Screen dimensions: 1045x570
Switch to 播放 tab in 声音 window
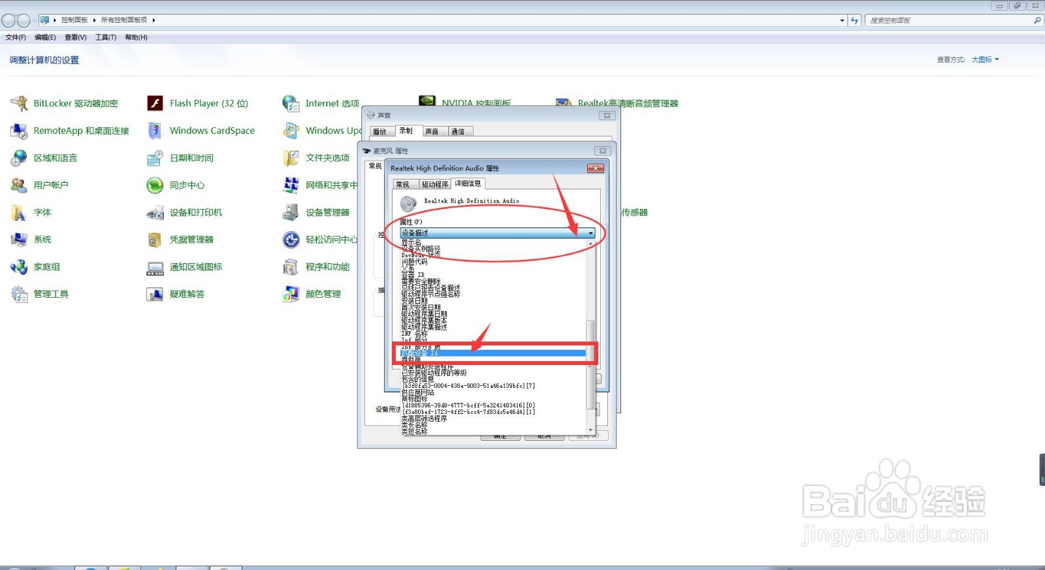380,131
